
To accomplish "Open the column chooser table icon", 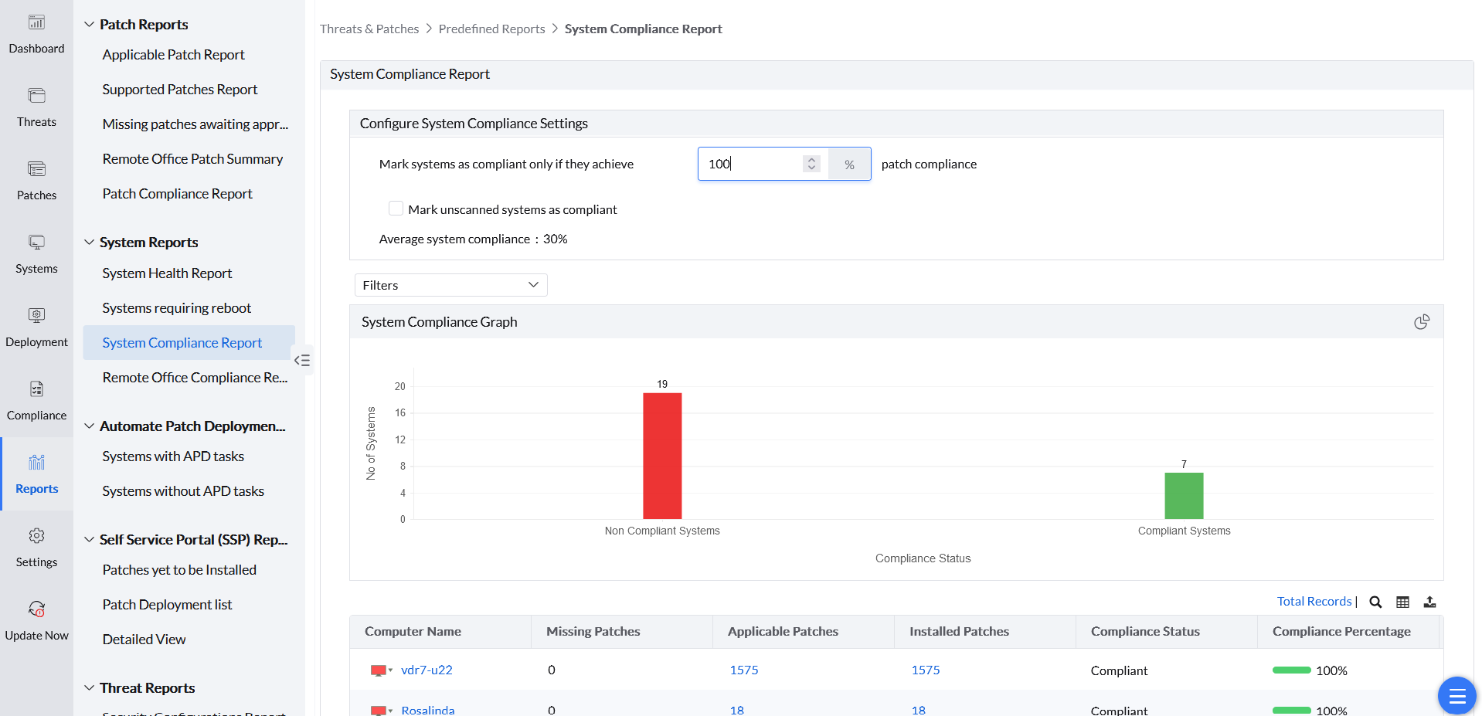I will 1402,602.
